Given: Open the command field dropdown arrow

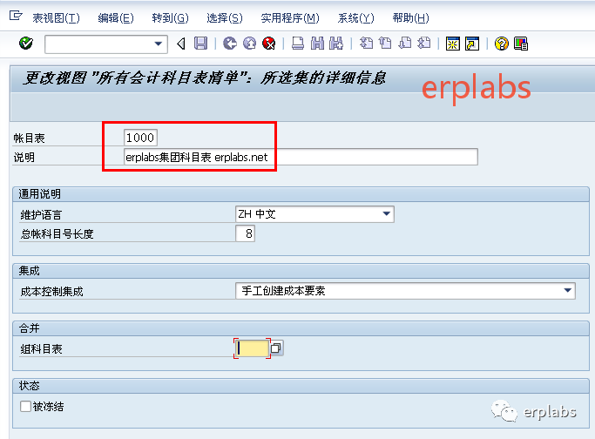Looking at the screenshot, I should (159, 44).
